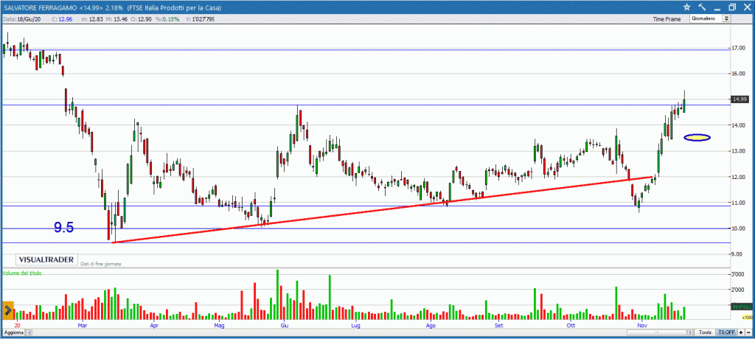
Task: Click the Time Frame label
Action: coord(667,19)
